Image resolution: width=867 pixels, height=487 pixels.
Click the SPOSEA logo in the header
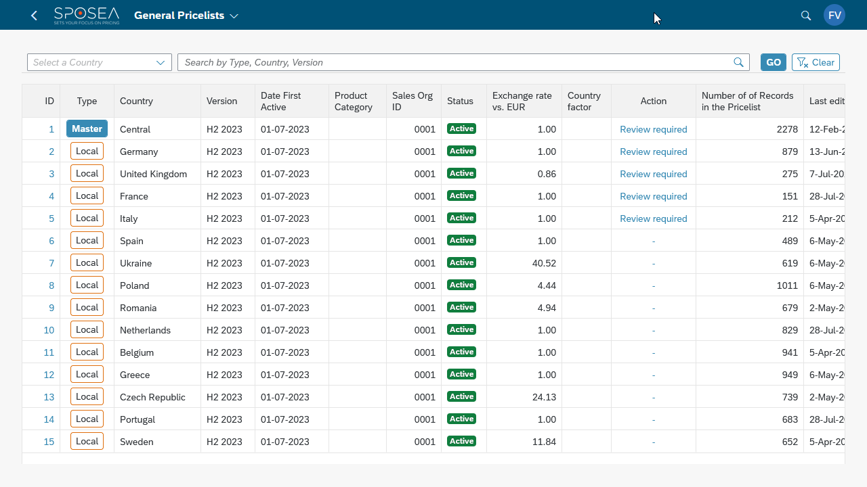tap(86, 14)
